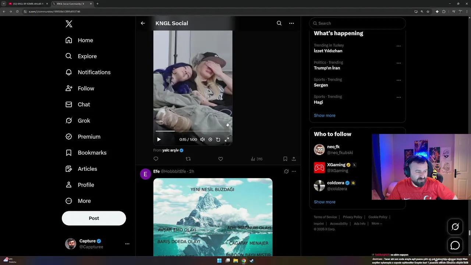The width and height of the screenshot is (471, 265).
Task: Open Windows Start menu
Action: (x=219, y=261)
